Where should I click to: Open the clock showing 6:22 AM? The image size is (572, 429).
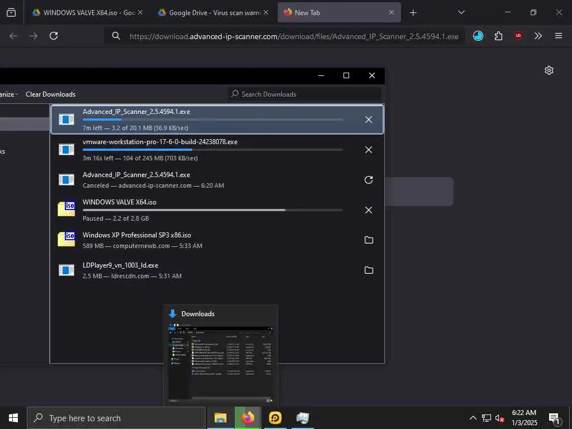(524, 418)
